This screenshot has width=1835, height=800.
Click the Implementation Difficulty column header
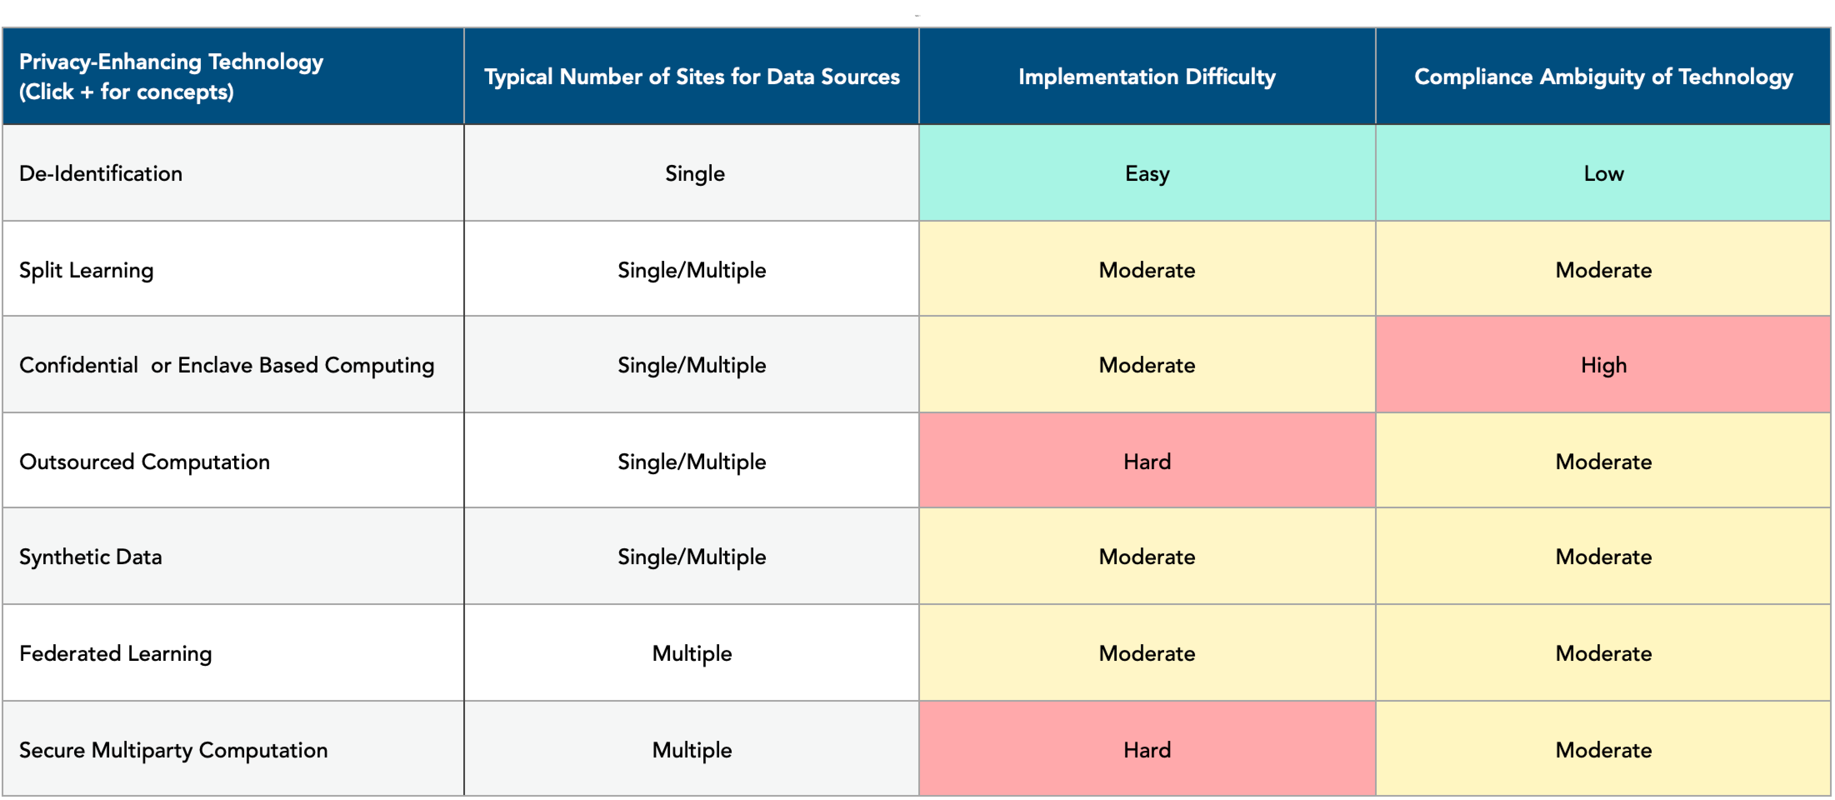point(1147,76)
